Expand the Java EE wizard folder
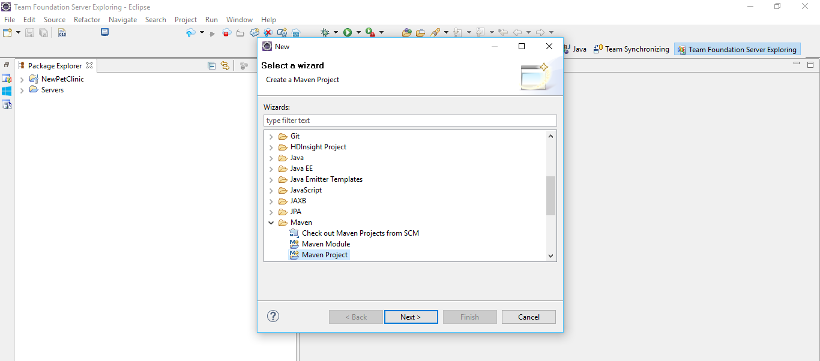820x361 pixels. point(271,169)
